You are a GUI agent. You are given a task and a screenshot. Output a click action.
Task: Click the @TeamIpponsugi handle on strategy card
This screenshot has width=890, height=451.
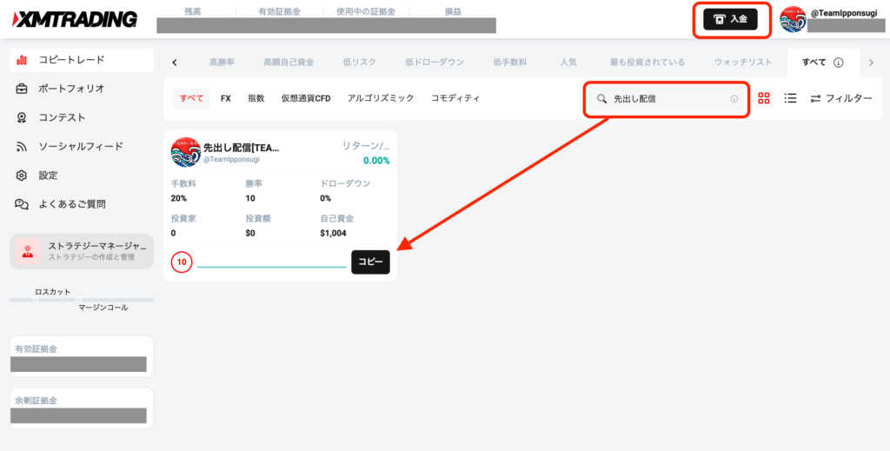[x=231, y=160]
